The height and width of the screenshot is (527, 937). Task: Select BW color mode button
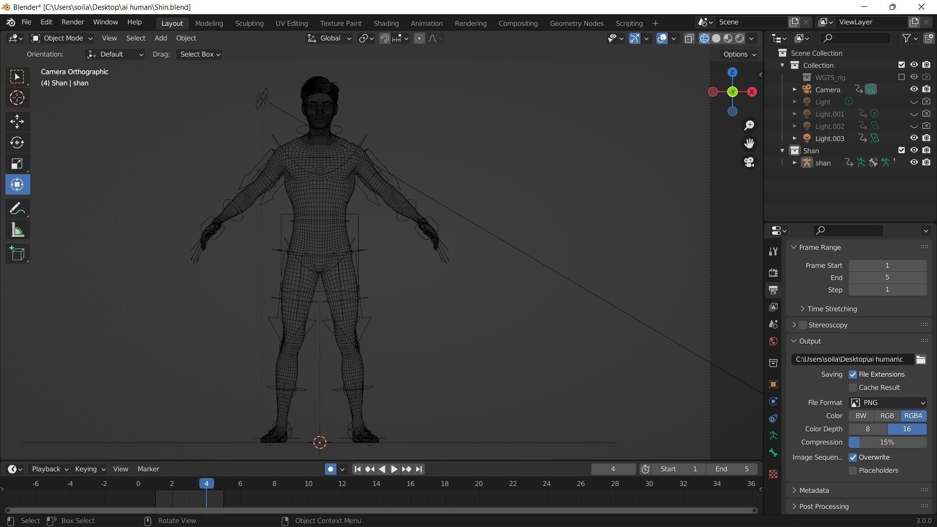[861, 416]
